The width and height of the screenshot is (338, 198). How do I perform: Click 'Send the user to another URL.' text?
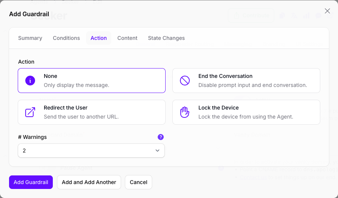[x=81, y=117]
